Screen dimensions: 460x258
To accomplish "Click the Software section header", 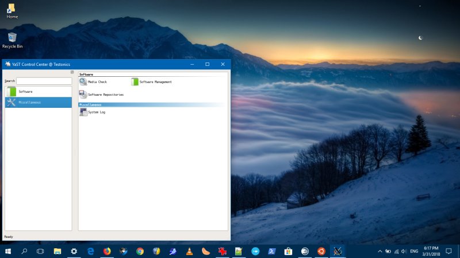I will pos(152,75).
